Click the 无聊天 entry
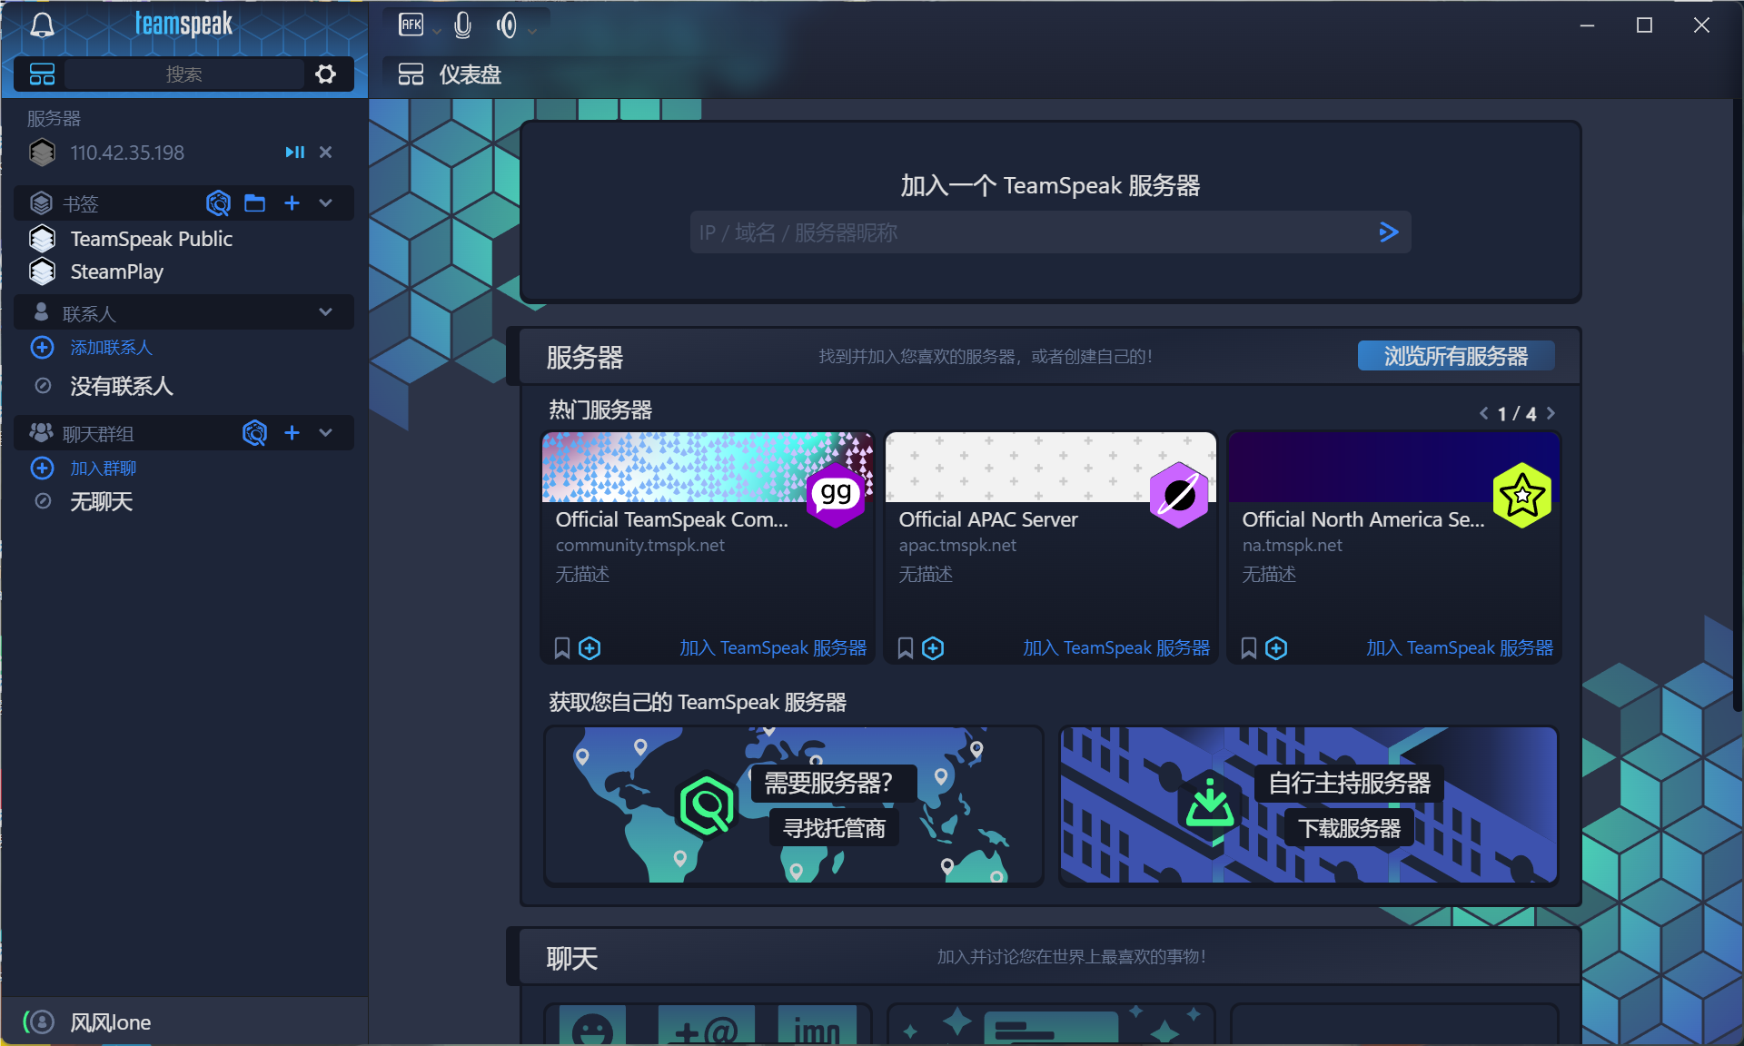Image resolution: width=1744 pixels, height=1046 pixels. click(102, 501)
